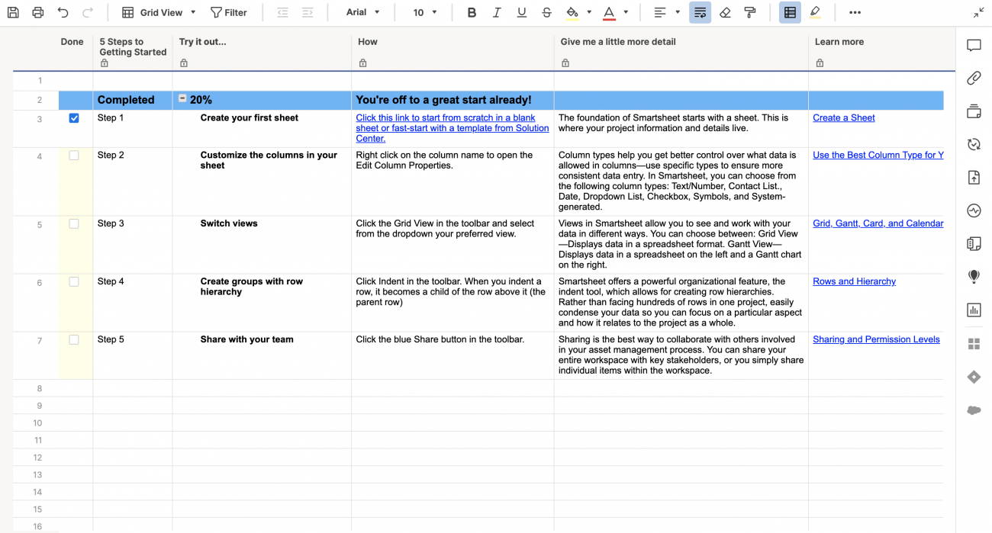Select the Format Painter tool
992x533 pixels.
(x=749, y=12)
